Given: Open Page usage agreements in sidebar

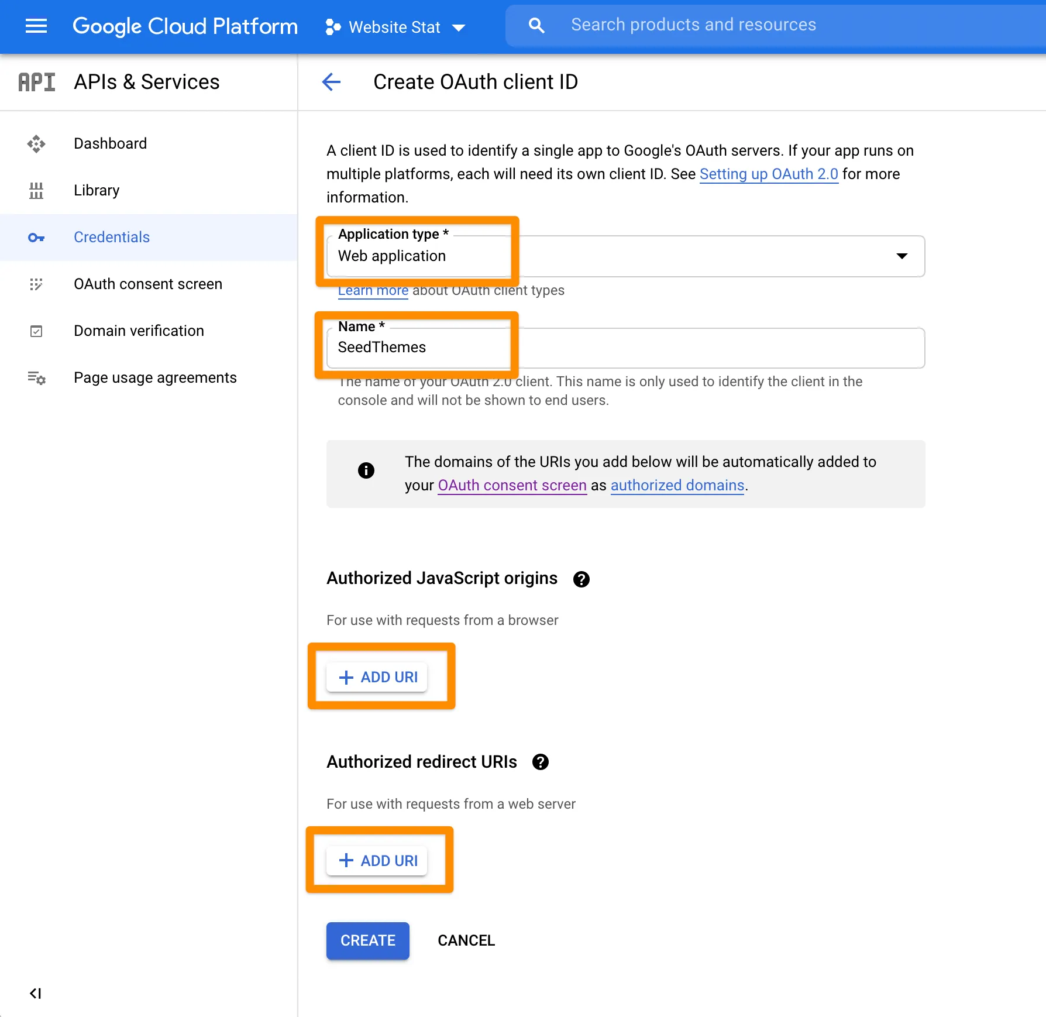Looking at the screenshot, I should [155, 377].
